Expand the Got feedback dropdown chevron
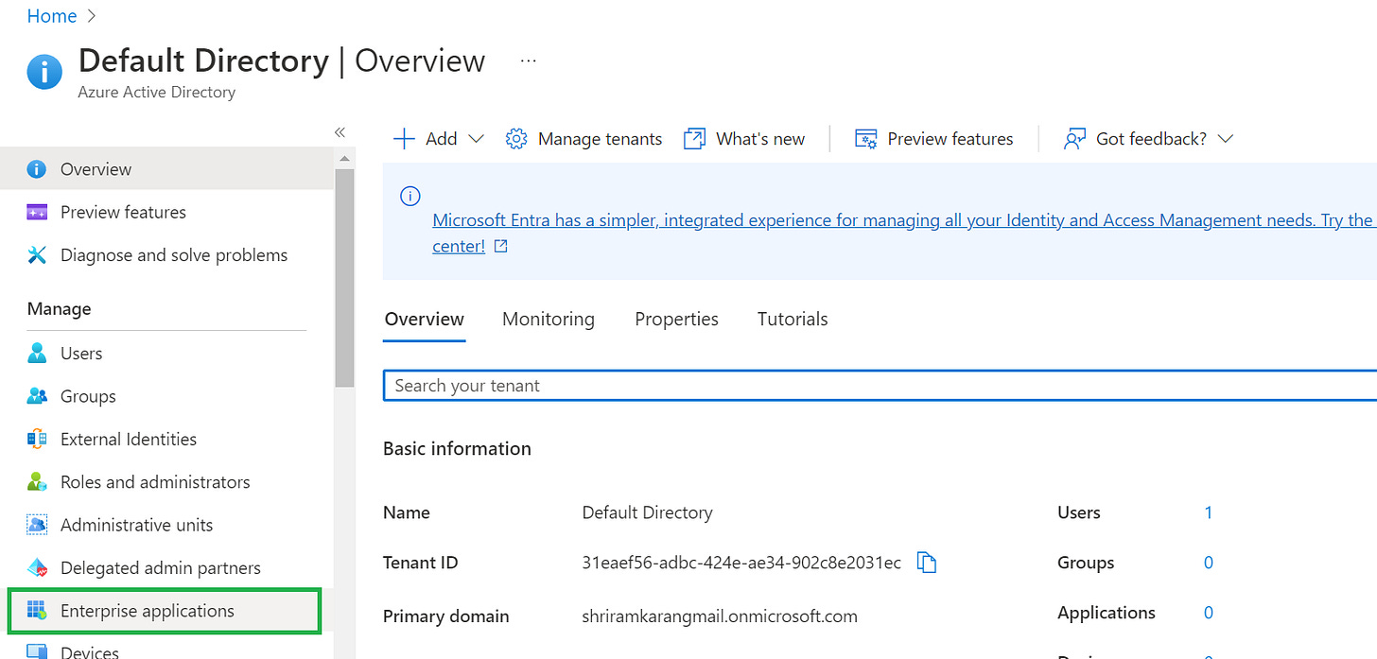This screenshot has width=1377, height=659. tap(1226, 139)
